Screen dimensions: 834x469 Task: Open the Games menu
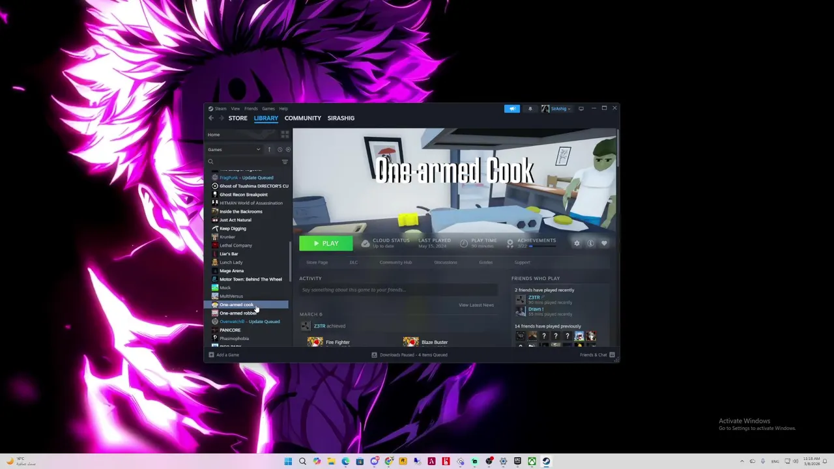[268, 109]
